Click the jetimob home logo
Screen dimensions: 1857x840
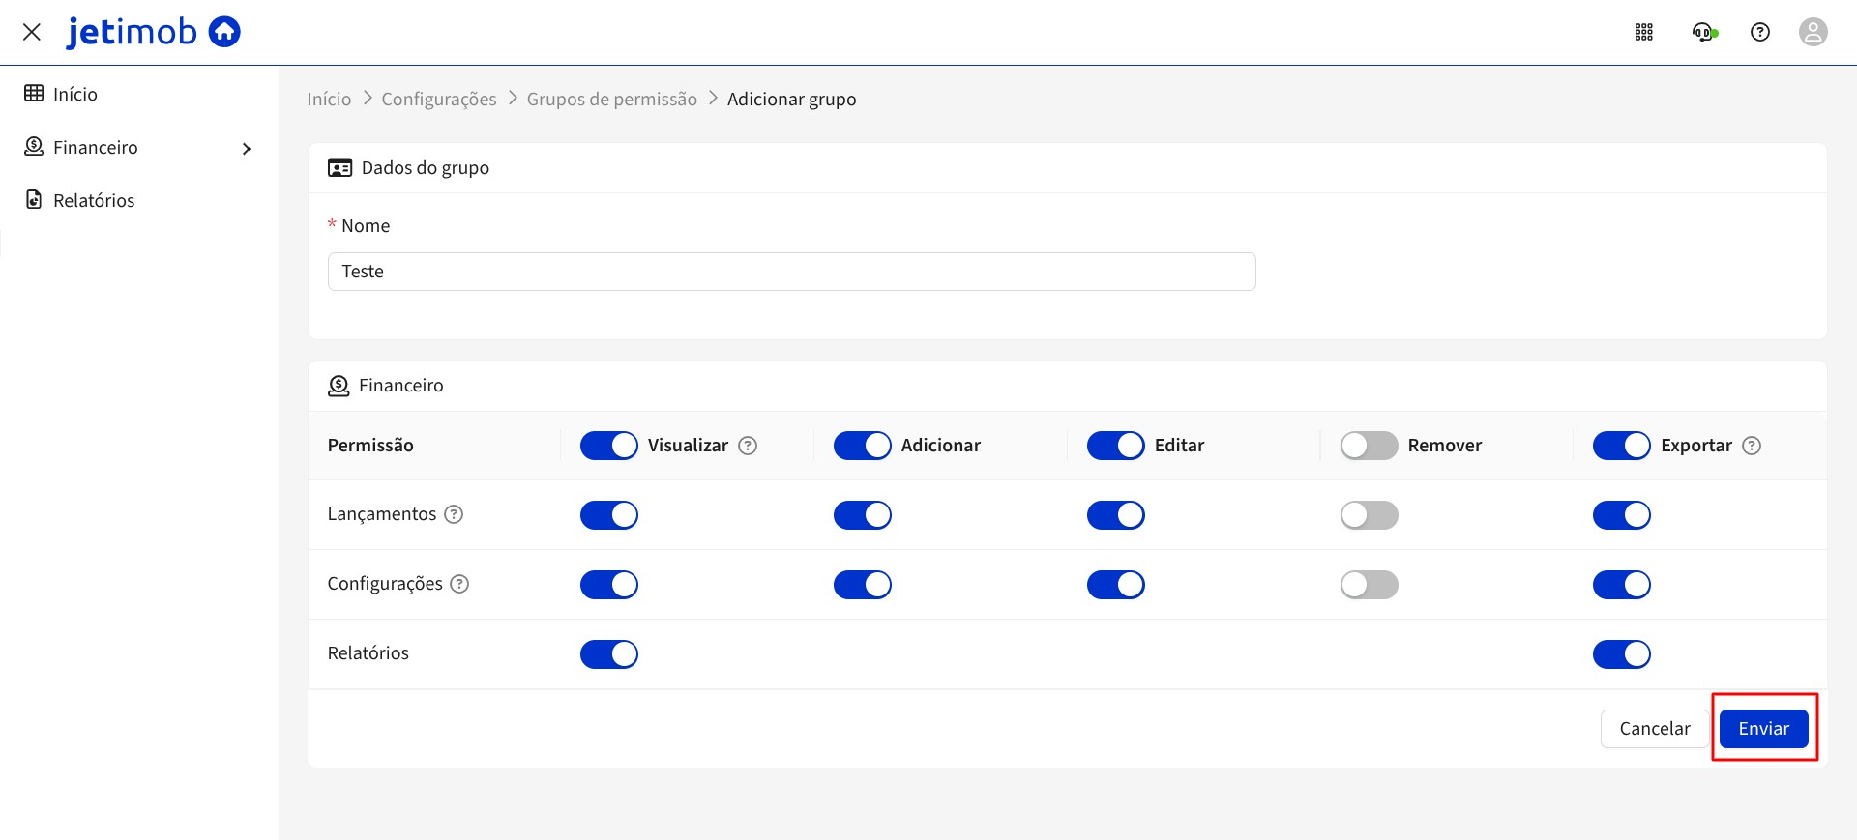click(153, 33)
